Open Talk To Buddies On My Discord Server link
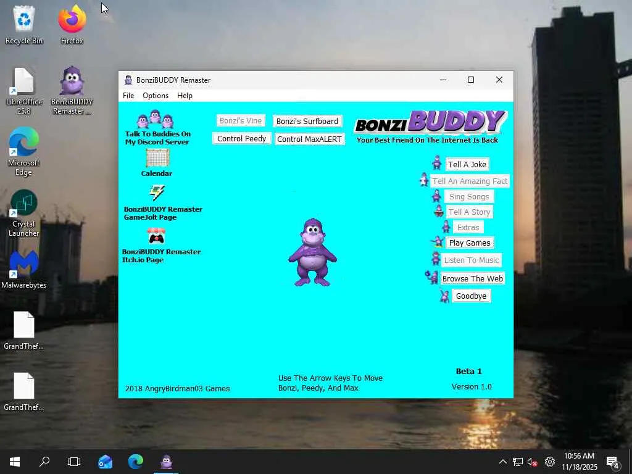632x474 pixels. pos(157,138)
